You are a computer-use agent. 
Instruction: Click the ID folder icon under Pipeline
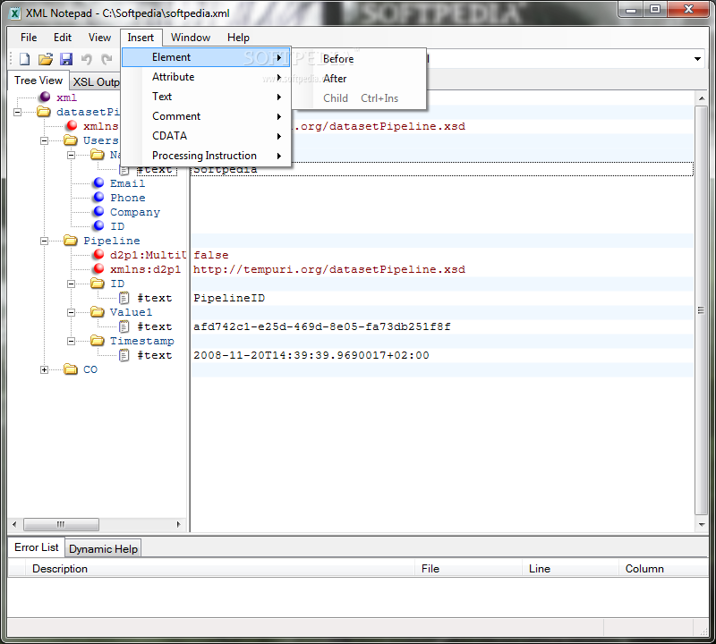(x=98, y=283)
